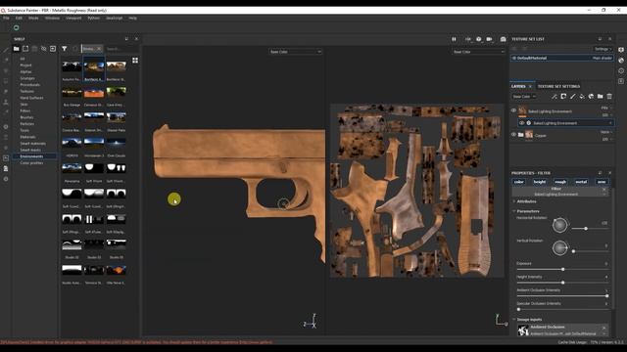Click the add mask icon in Layers
Viewport: 627px width, 352px height.
click(563, 96)
